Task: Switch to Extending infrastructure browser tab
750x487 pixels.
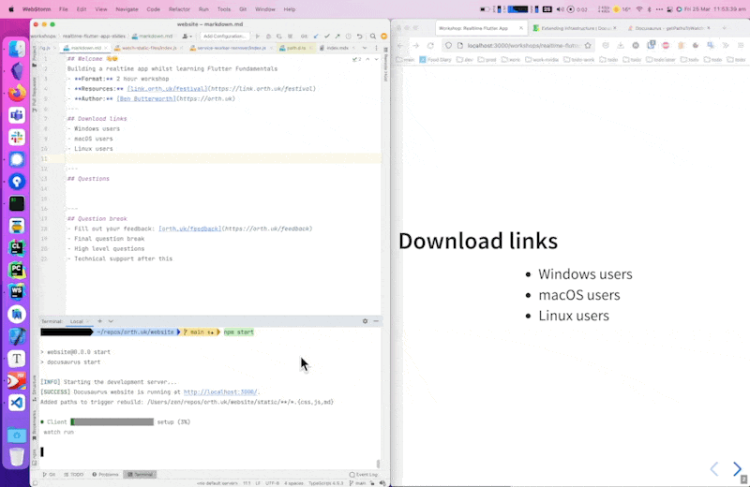Action: [x=573, y=28]
